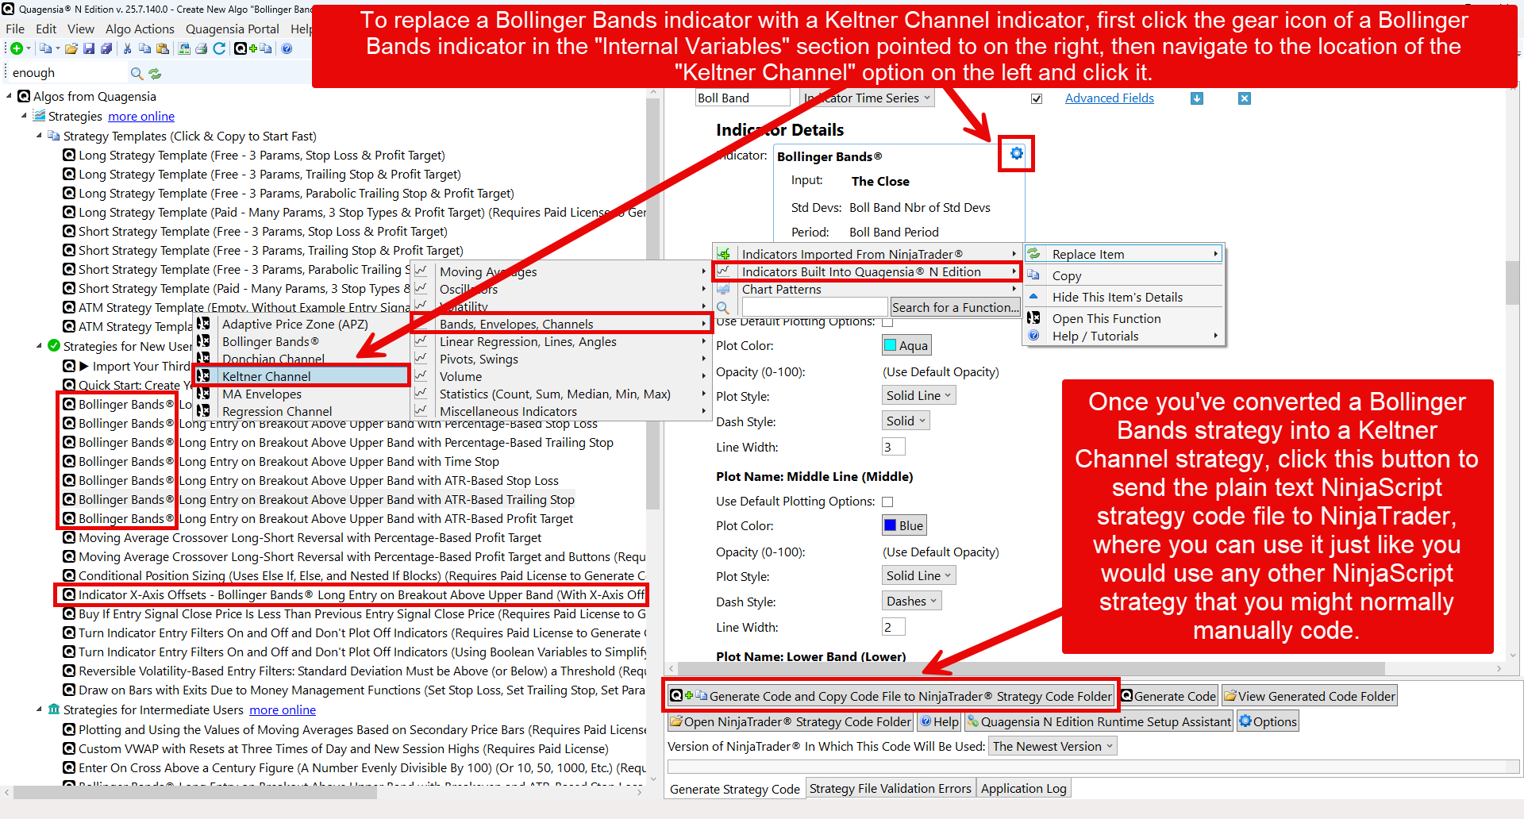Click the save all toolbar icon
1524x819 pixels.
click(106, 48)
